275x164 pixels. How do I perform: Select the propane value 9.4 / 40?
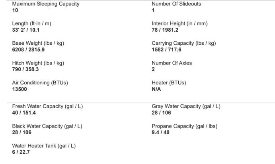pos(160,132)
